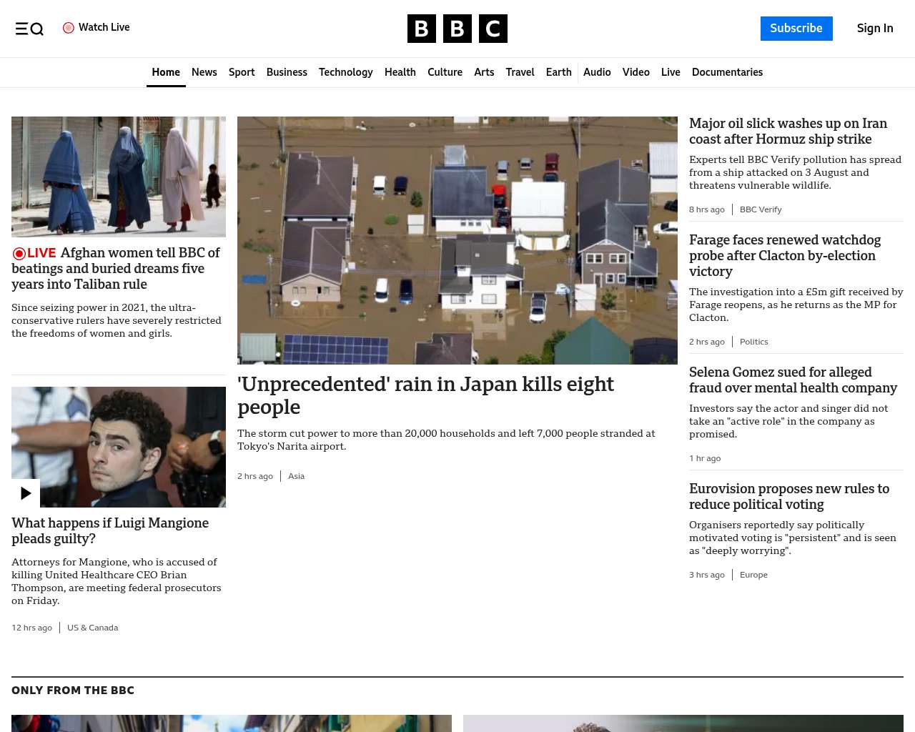Click the Subscribe button
The image size is (915, 732).
tap(796, 29)
